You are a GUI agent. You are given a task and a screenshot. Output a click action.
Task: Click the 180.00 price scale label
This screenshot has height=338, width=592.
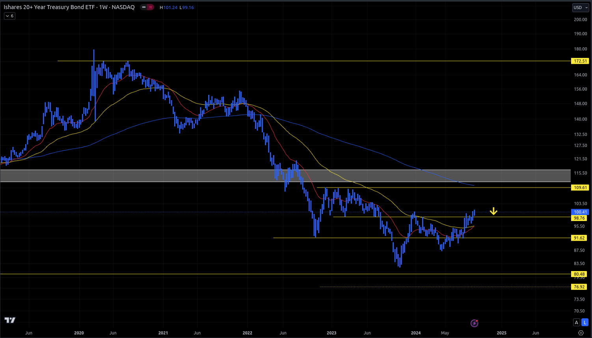(x=581, y=49)
